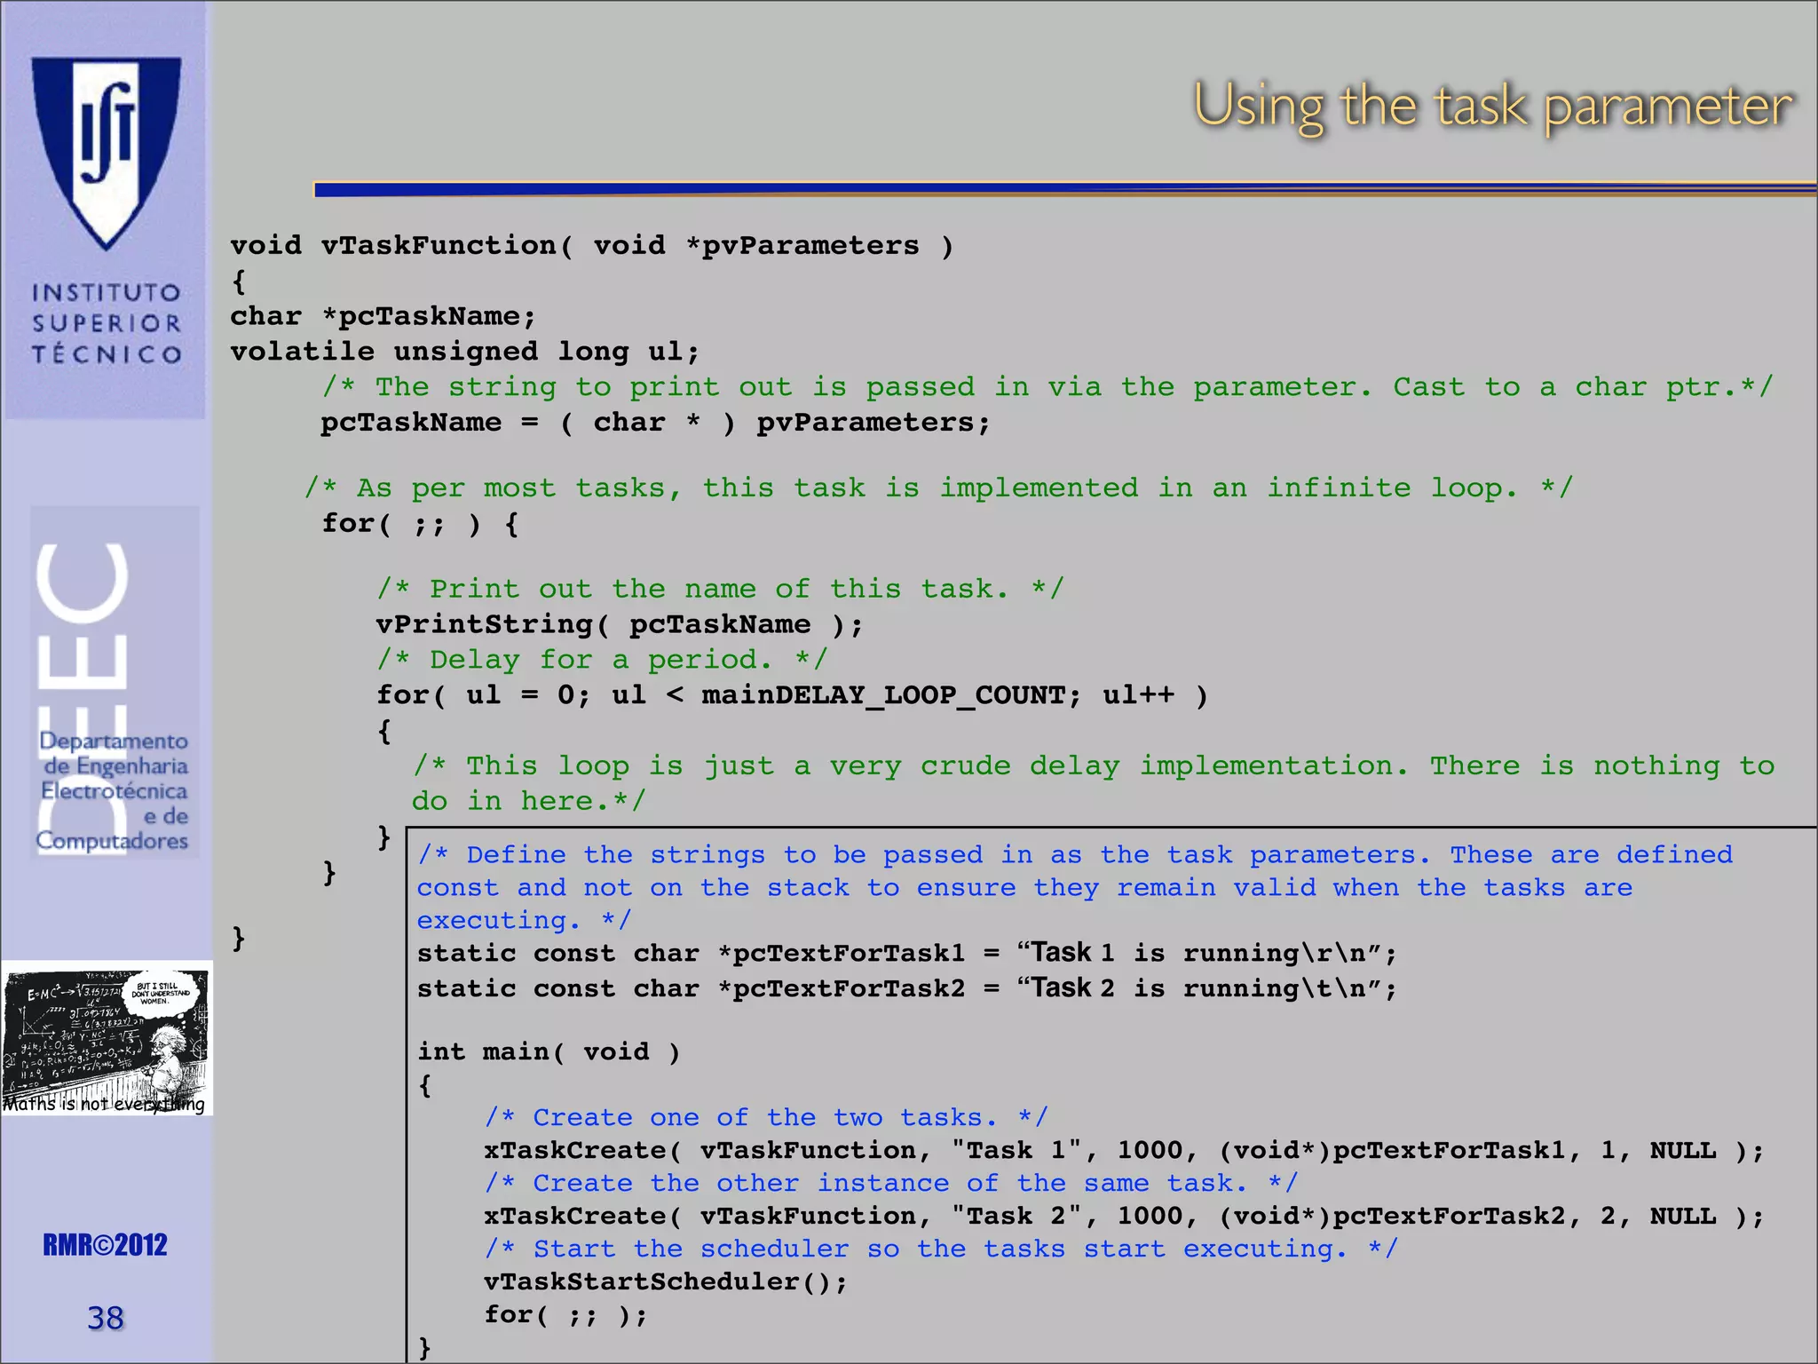This screenshot has width=1818, height=1364.
Task: Click the comment 'As per most tasks, this task is implemented'
Action: tap(938, 488)
